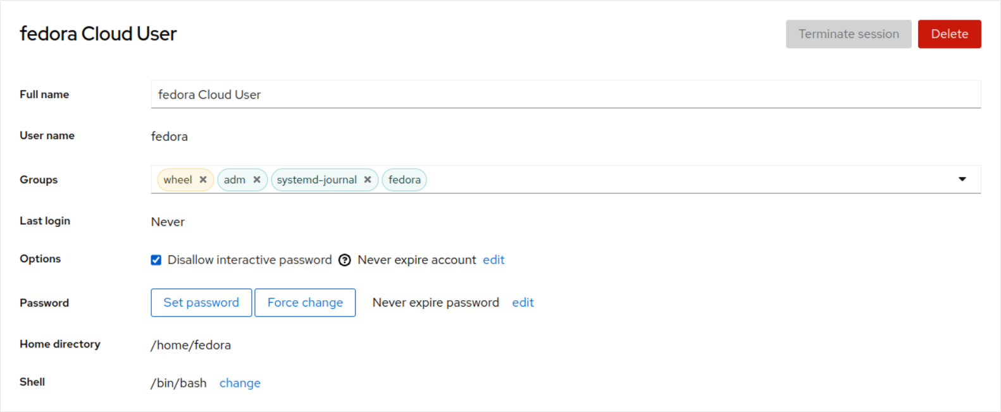Click the wheel group label text
The width and height of the screenshot is (1001, 412).
click(177, 180)
